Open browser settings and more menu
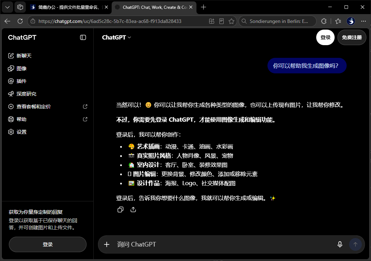The height and width of the screenshot is (261, 371). click(364, 21)
